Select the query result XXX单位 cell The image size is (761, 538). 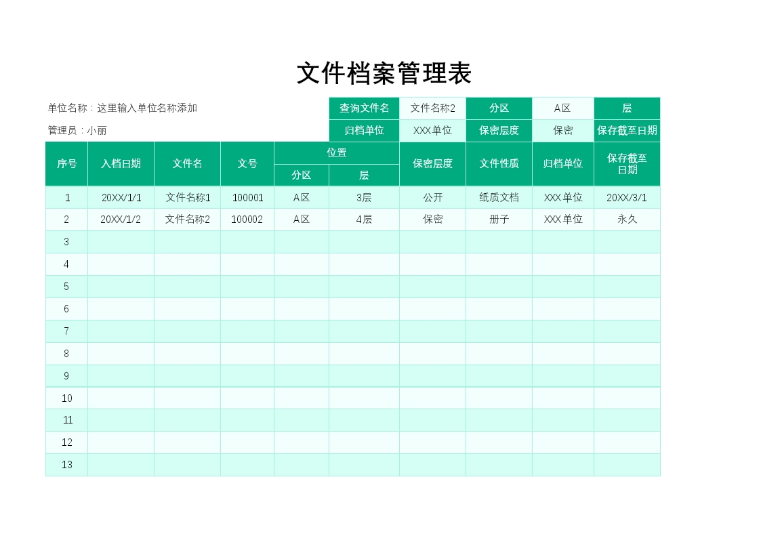[432, 131]
